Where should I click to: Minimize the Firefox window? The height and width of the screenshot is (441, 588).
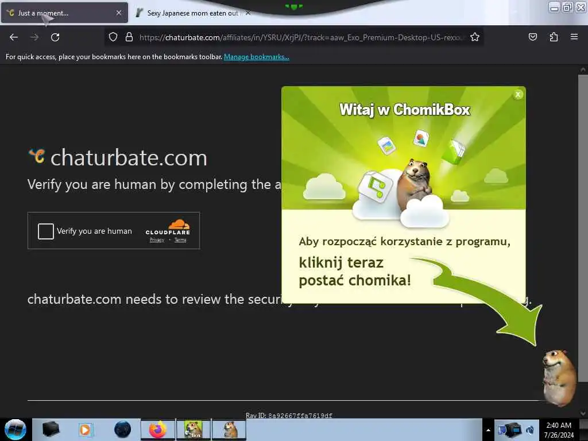pos(554,7)
